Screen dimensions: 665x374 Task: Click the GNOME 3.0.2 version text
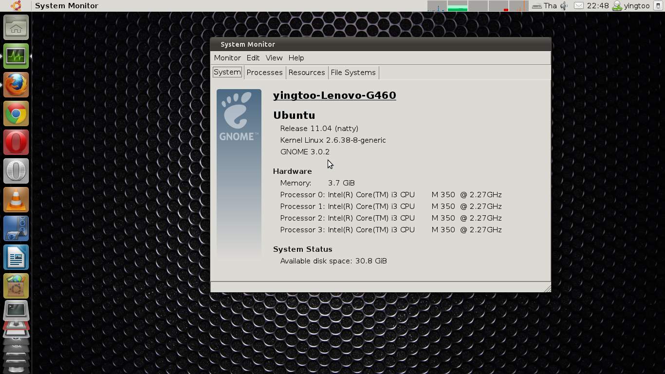click(x=305, y=152)
